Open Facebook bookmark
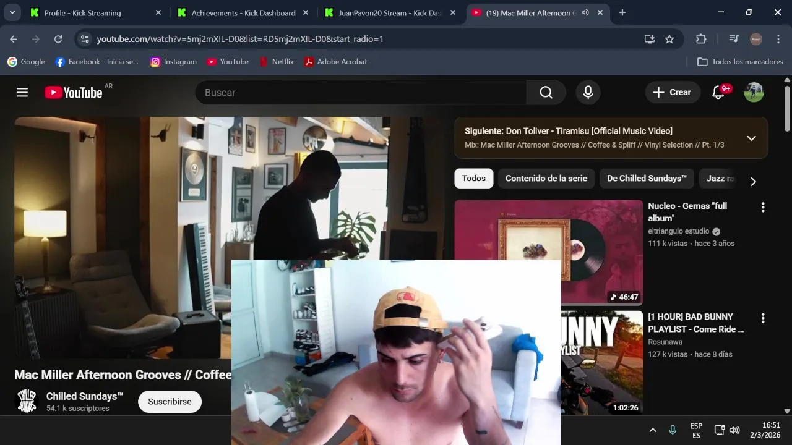Viewport: 792px width, 445px height. coord(97,62)
